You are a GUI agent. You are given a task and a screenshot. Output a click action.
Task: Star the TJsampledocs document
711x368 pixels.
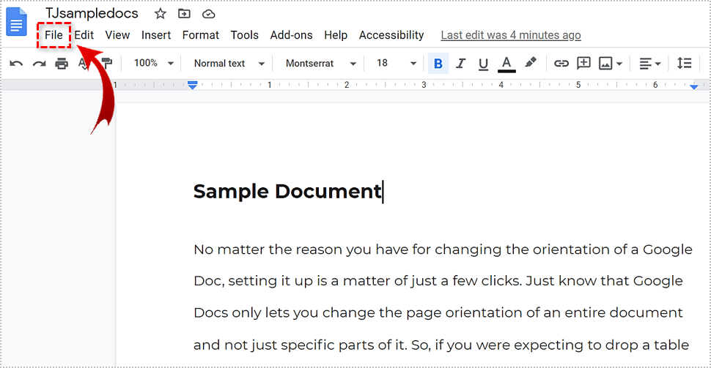[x=161, y=14]
